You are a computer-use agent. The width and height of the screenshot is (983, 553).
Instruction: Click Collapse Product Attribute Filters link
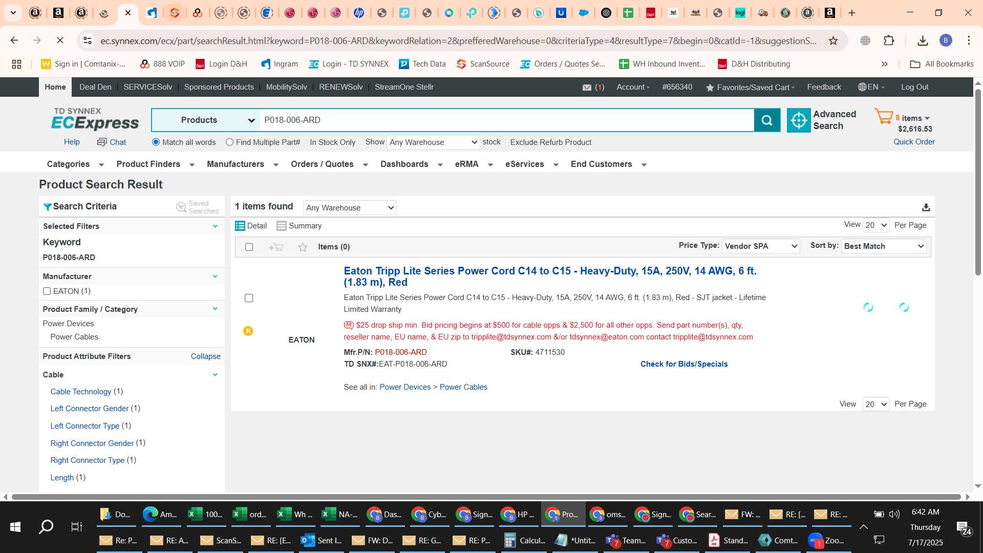pyautogui.click(x=205, y=356)
